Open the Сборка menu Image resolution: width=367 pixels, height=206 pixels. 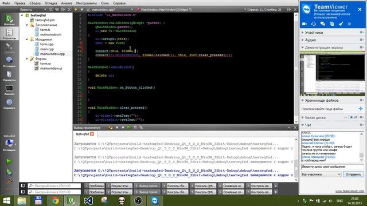pyautogui.click(x=35, y=3)
